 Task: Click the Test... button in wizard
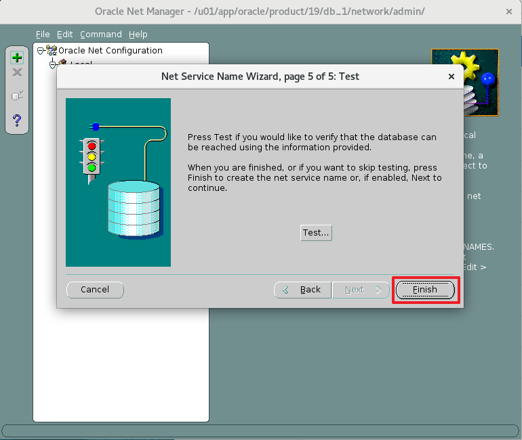coord(316,233)
